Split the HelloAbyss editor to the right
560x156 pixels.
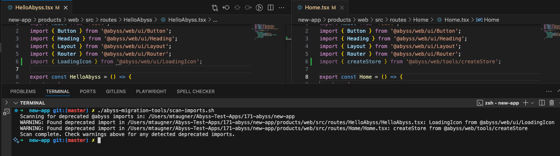pos(270,8)
